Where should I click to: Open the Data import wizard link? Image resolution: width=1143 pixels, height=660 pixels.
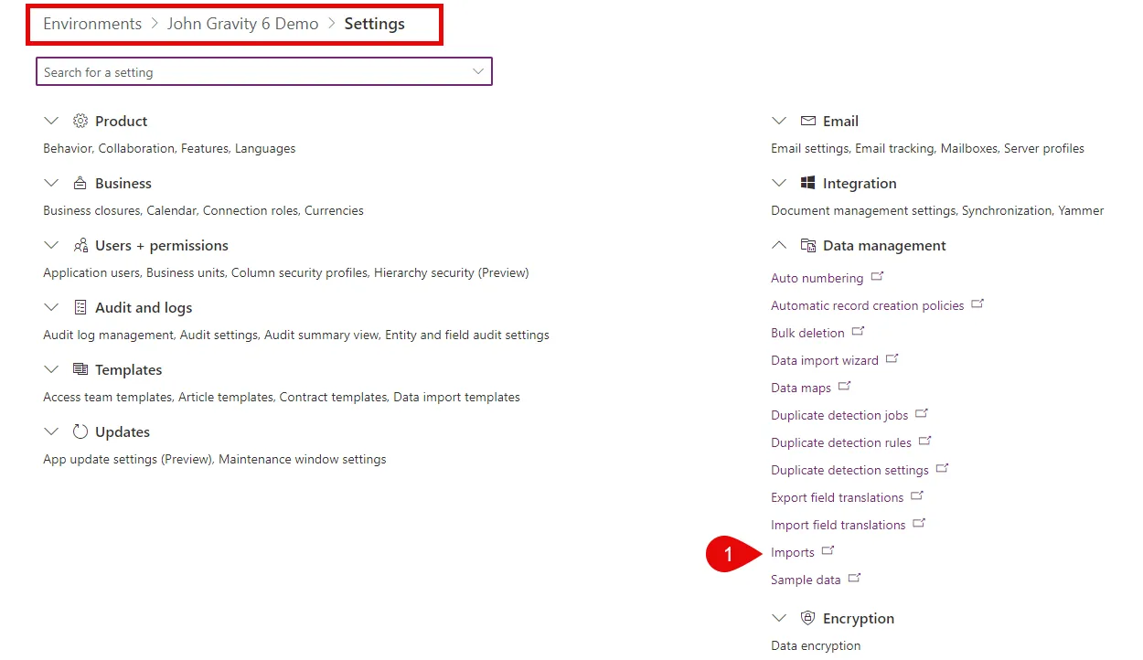(825, 360)
